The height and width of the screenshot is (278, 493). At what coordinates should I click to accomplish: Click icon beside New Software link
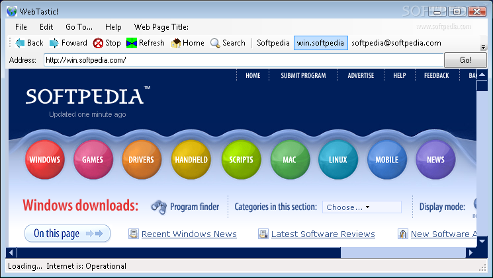[x=403, y=234]
